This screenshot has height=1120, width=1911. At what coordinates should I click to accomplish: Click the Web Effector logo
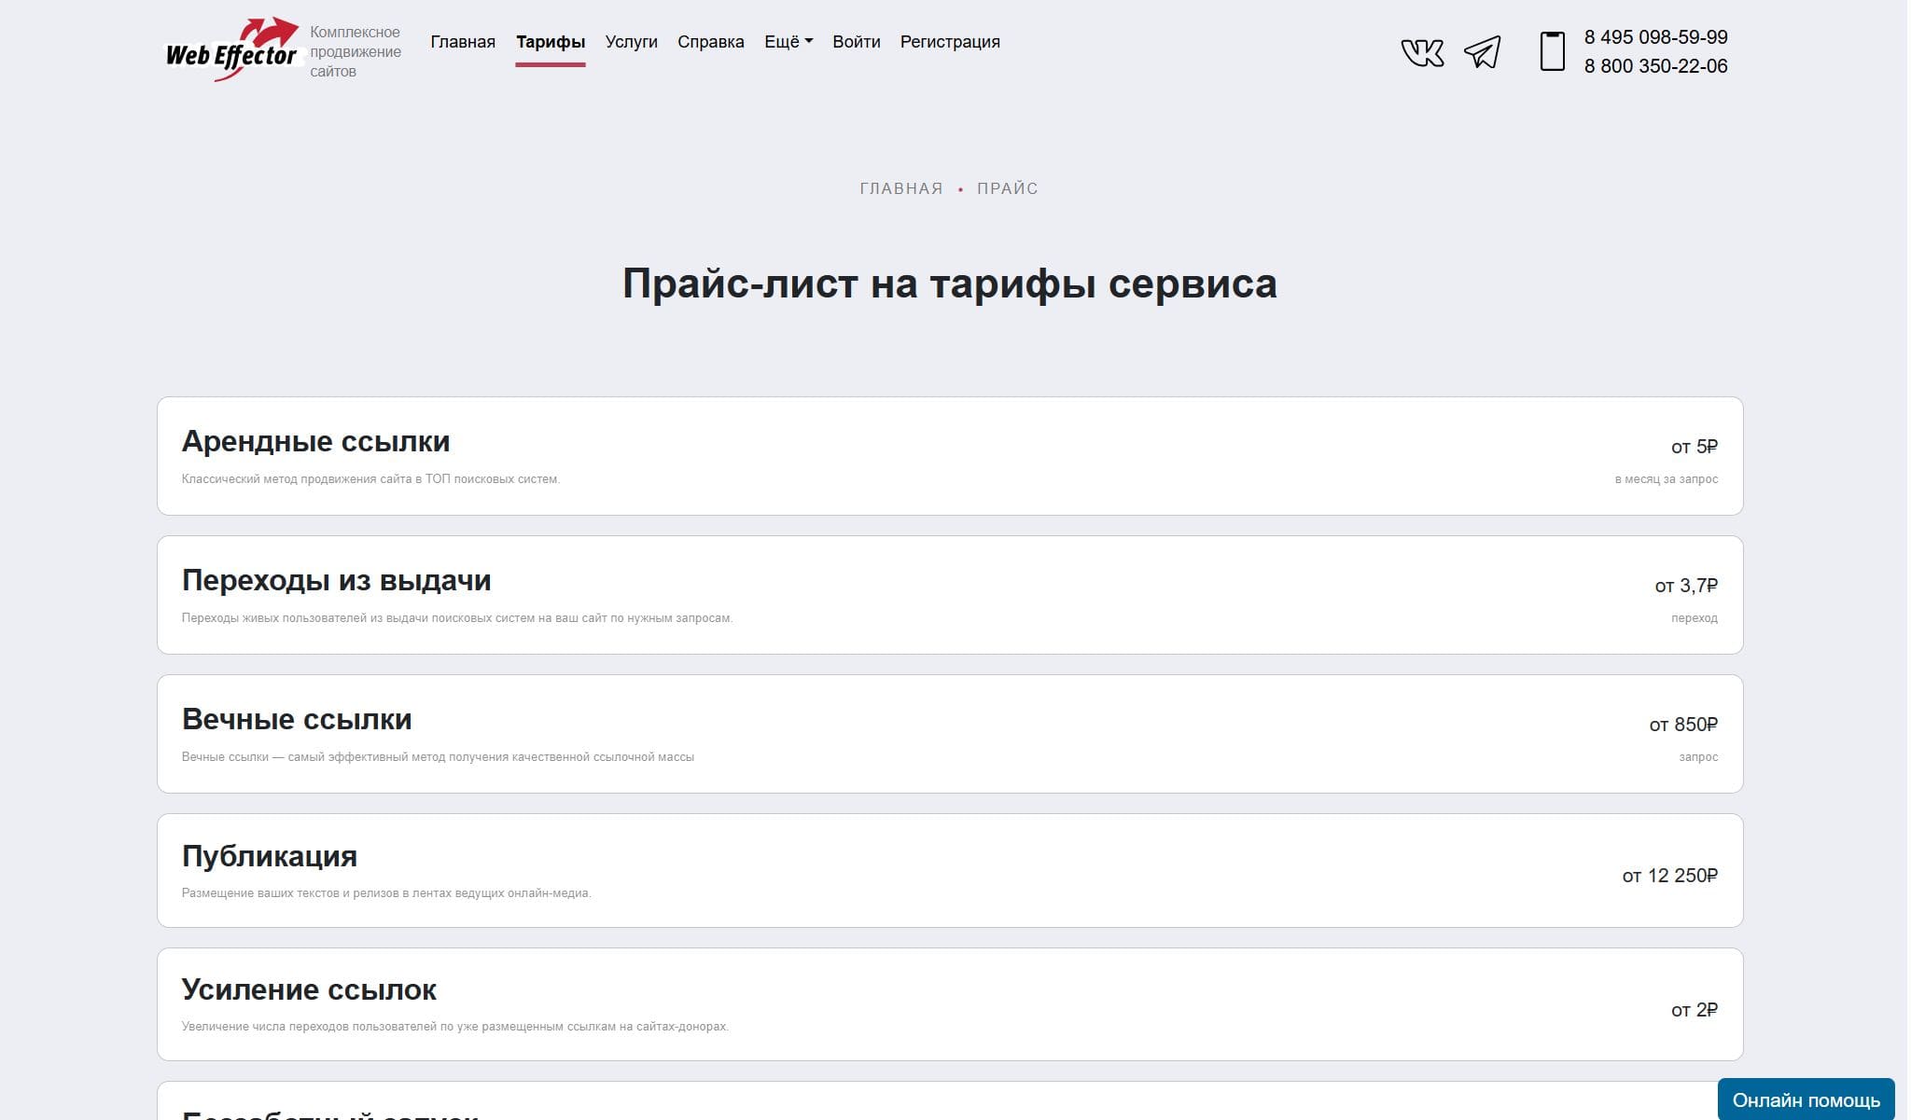pyautogui.click(x=233, y=50)
